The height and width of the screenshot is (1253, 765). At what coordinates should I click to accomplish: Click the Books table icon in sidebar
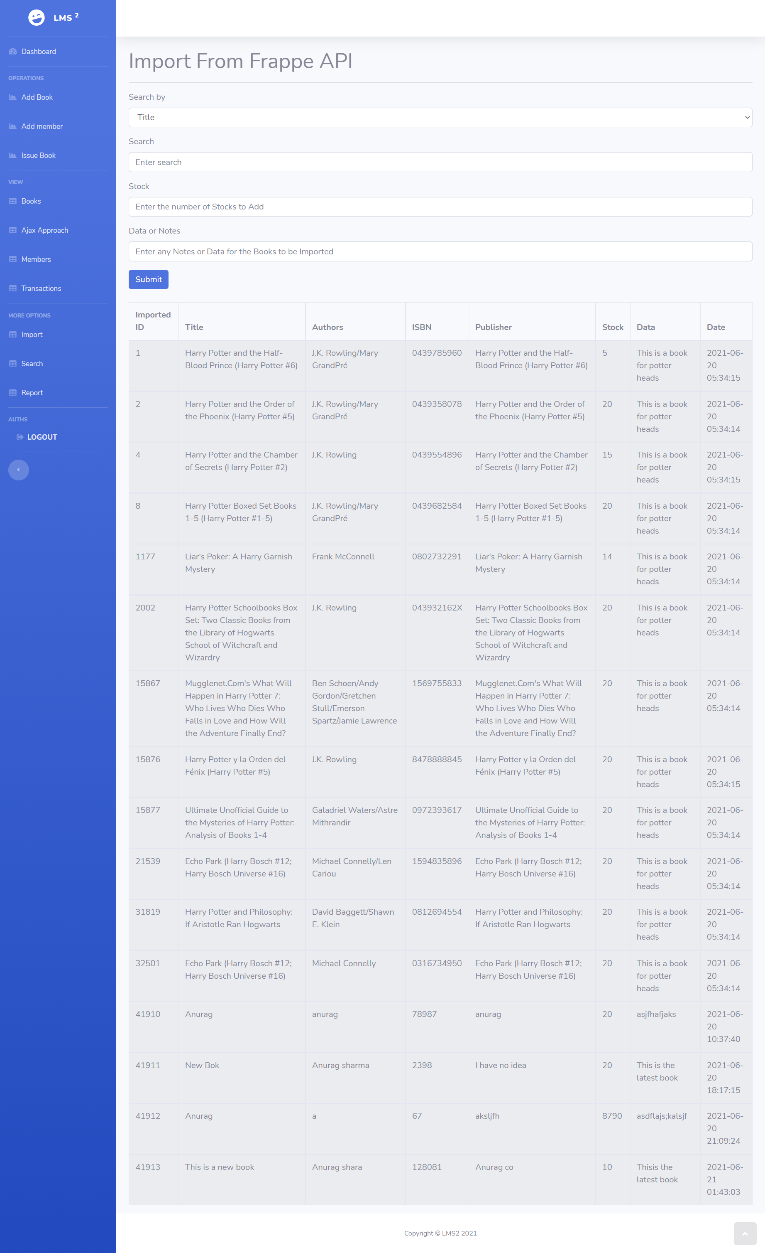pos(13,201)
